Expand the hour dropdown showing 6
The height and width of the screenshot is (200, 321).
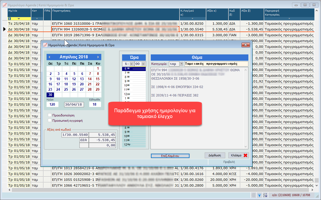tap(131, 64)
